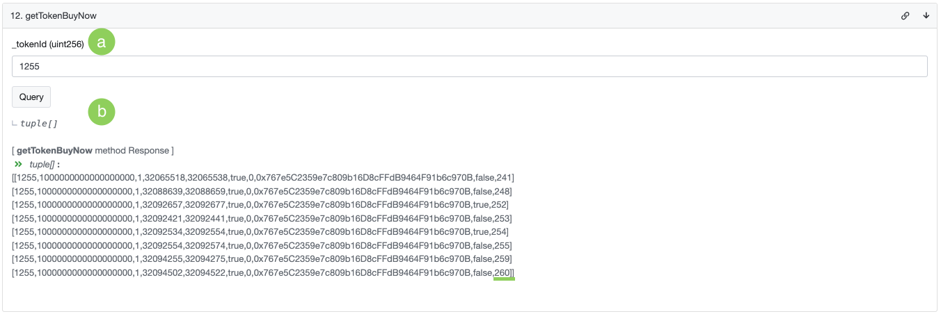Click the '_tokenId (uint256)' parameter label

pyautogui.click(x=48, y=44)
